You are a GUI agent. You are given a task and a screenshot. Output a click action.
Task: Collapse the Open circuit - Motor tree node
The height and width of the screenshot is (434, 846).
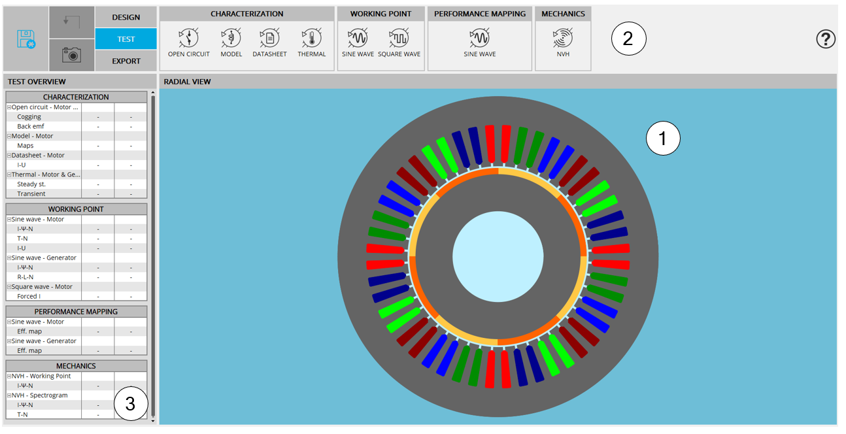[9, 107]
